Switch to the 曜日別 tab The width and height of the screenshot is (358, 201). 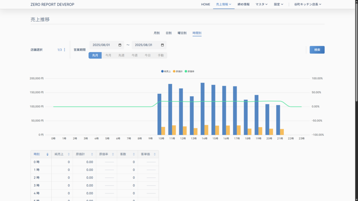(x=182, y=33)
